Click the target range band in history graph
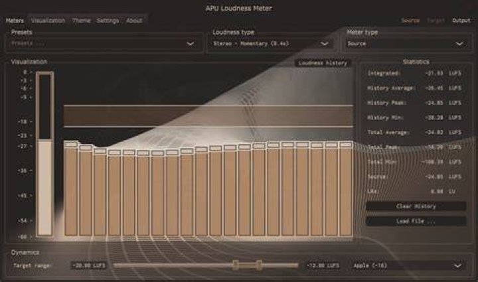 [x=208, y=116]
